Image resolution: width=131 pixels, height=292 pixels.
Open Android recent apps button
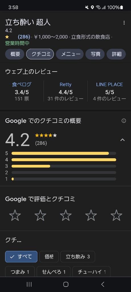tap(29, 284)
